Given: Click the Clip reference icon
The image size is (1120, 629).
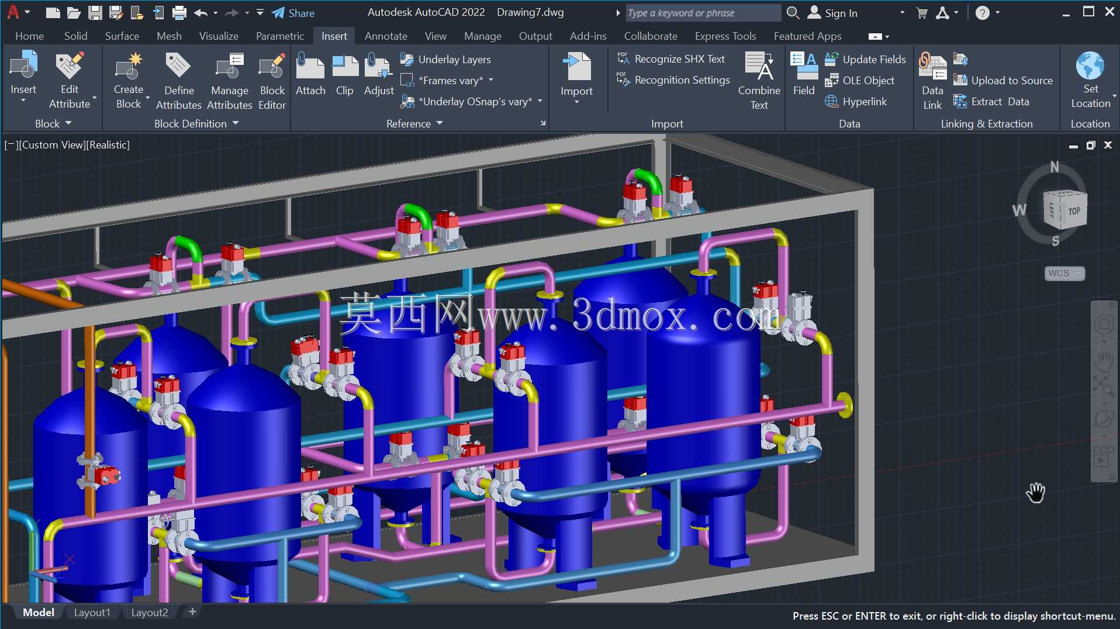Looking at the screenshot, I should coord(345,75).
